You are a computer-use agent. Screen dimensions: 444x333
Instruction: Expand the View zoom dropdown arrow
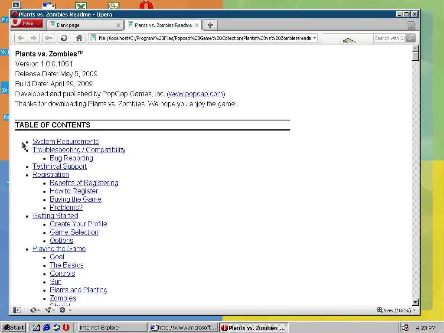(415, 310)
